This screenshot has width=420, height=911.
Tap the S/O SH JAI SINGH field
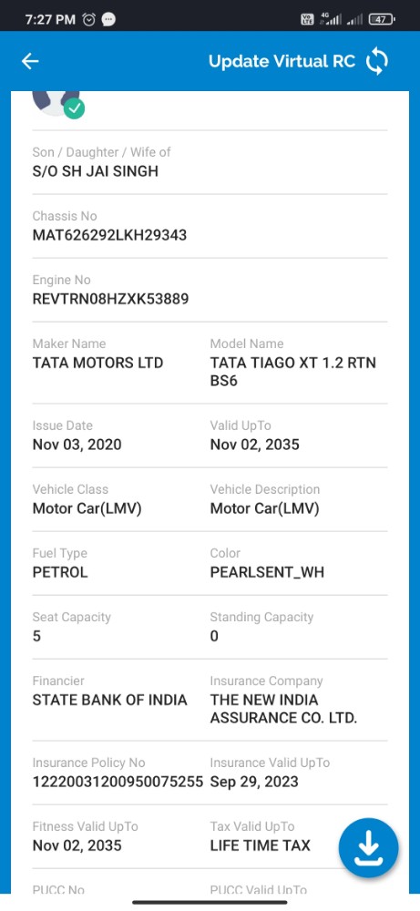(96, 171)
